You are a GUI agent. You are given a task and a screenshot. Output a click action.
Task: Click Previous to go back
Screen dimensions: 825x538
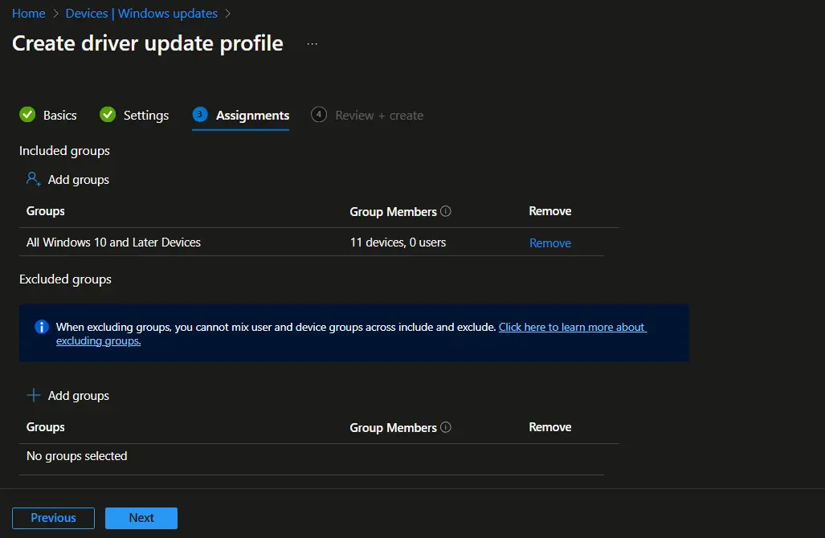(x=53, y=517)
